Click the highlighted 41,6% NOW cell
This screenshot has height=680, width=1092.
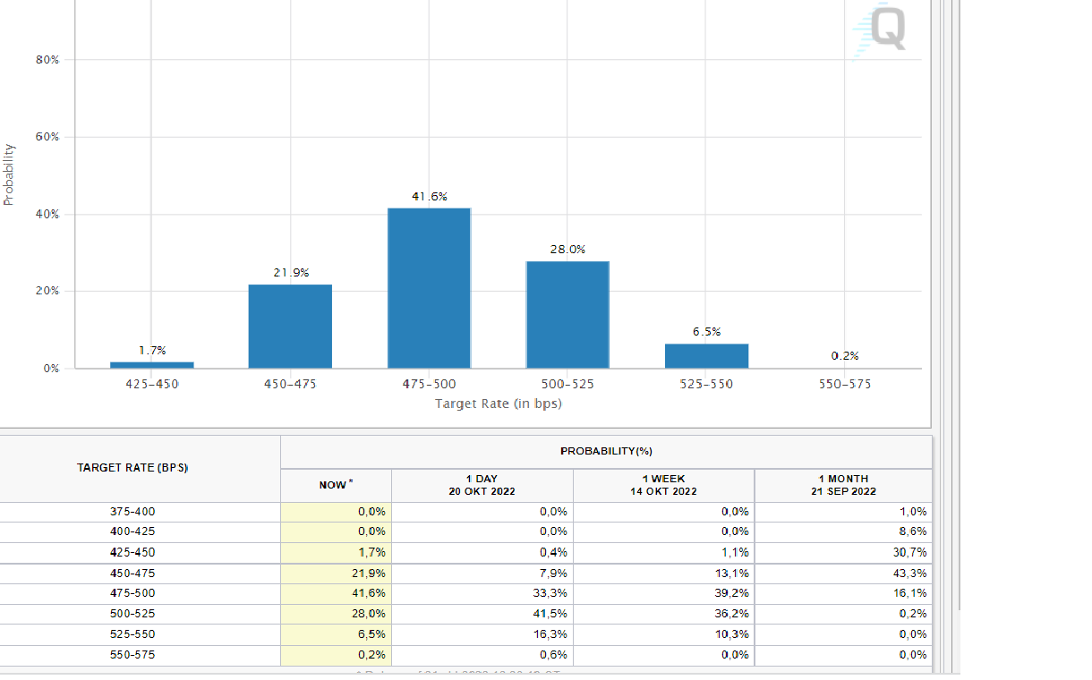336,593
